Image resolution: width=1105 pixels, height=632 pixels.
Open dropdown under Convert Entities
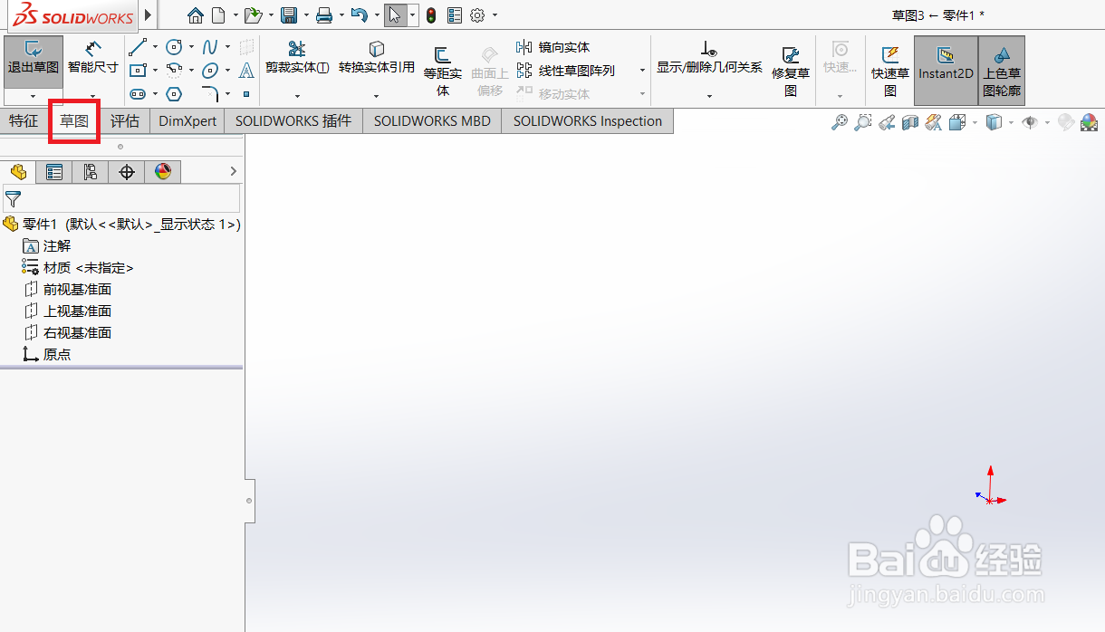377,96
